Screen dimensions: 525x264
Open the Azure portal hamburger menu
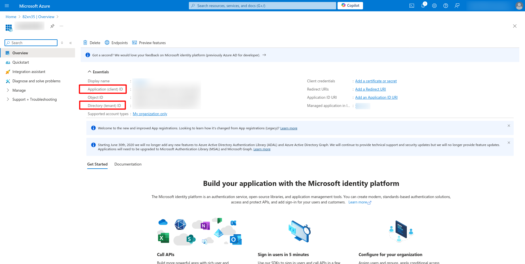pos(7,6)
